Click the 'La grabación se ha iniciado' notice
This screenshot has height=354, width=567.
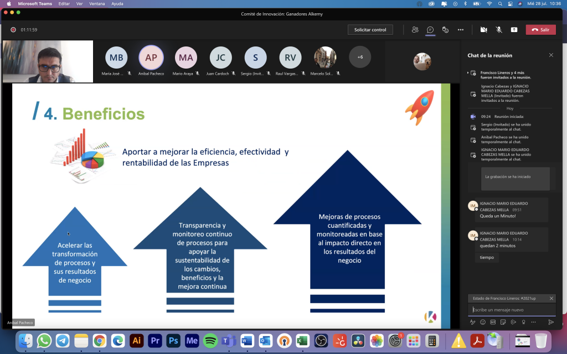click(516, 179)
